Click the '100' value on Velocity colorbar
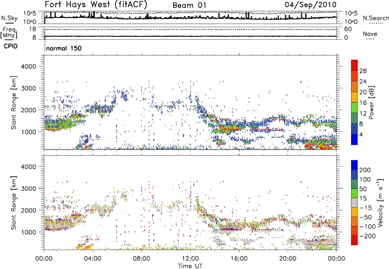389x269 pixels. [365, 180]
